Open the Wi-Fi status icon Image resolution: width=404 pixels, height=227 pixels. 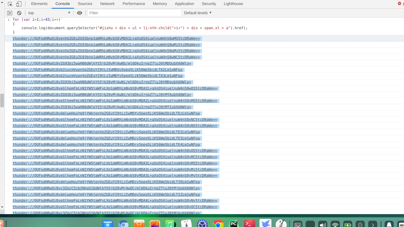point(335,224)
